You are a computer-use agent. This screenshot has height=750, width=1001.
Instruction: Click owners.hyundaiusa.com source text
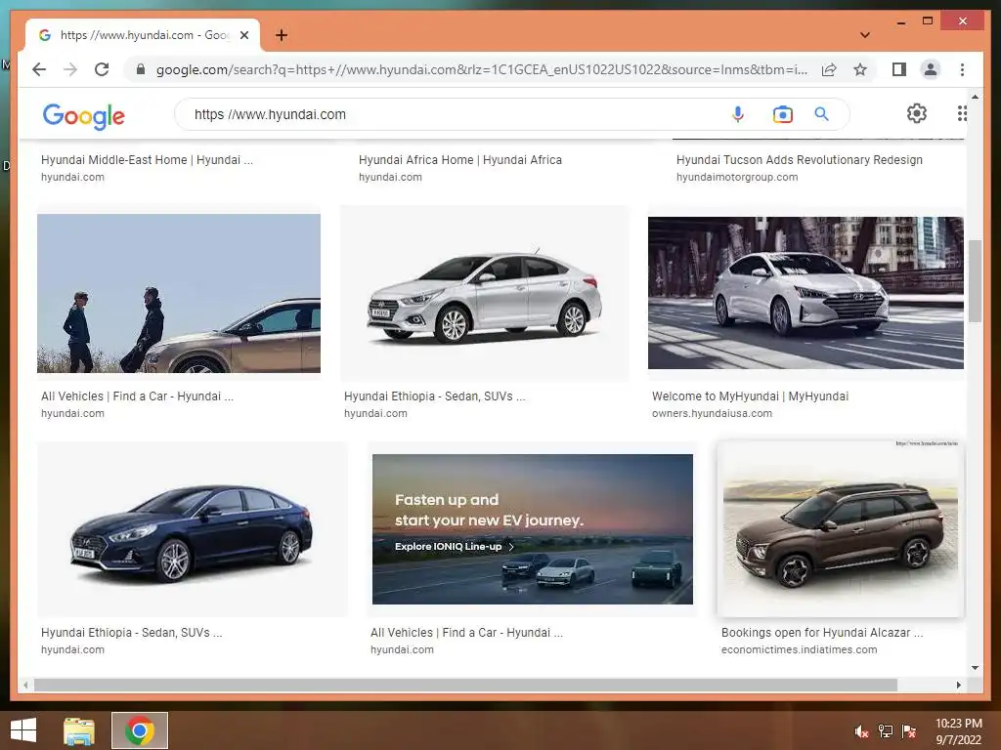712,413
